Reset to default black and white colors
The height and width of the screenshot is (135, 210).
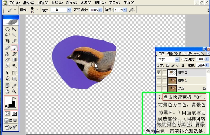pos(6,106)
